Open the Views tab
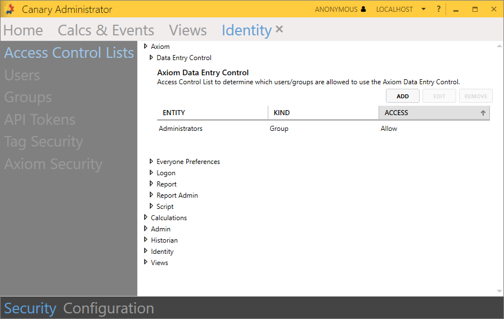The width and height of the screenshot is (504, 319). [188, 30]
